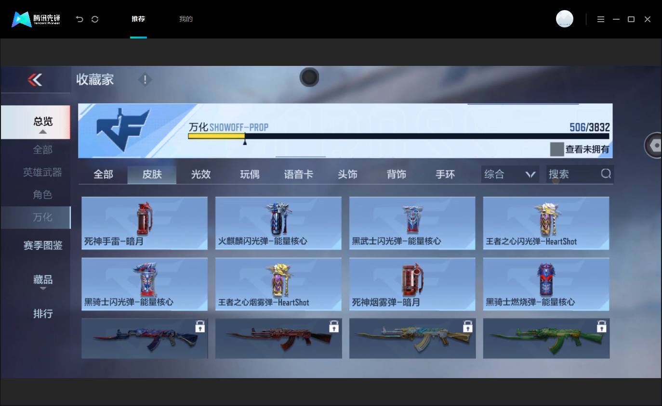
Task: Select the 光效 category tab
Action: (201, 174)
